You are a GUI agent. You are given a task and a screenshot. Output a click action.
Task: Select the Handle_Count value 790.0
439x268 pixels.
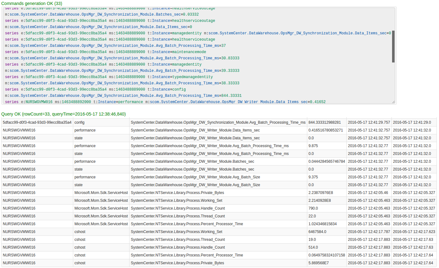pyautogui.click(x=313, y=208)
